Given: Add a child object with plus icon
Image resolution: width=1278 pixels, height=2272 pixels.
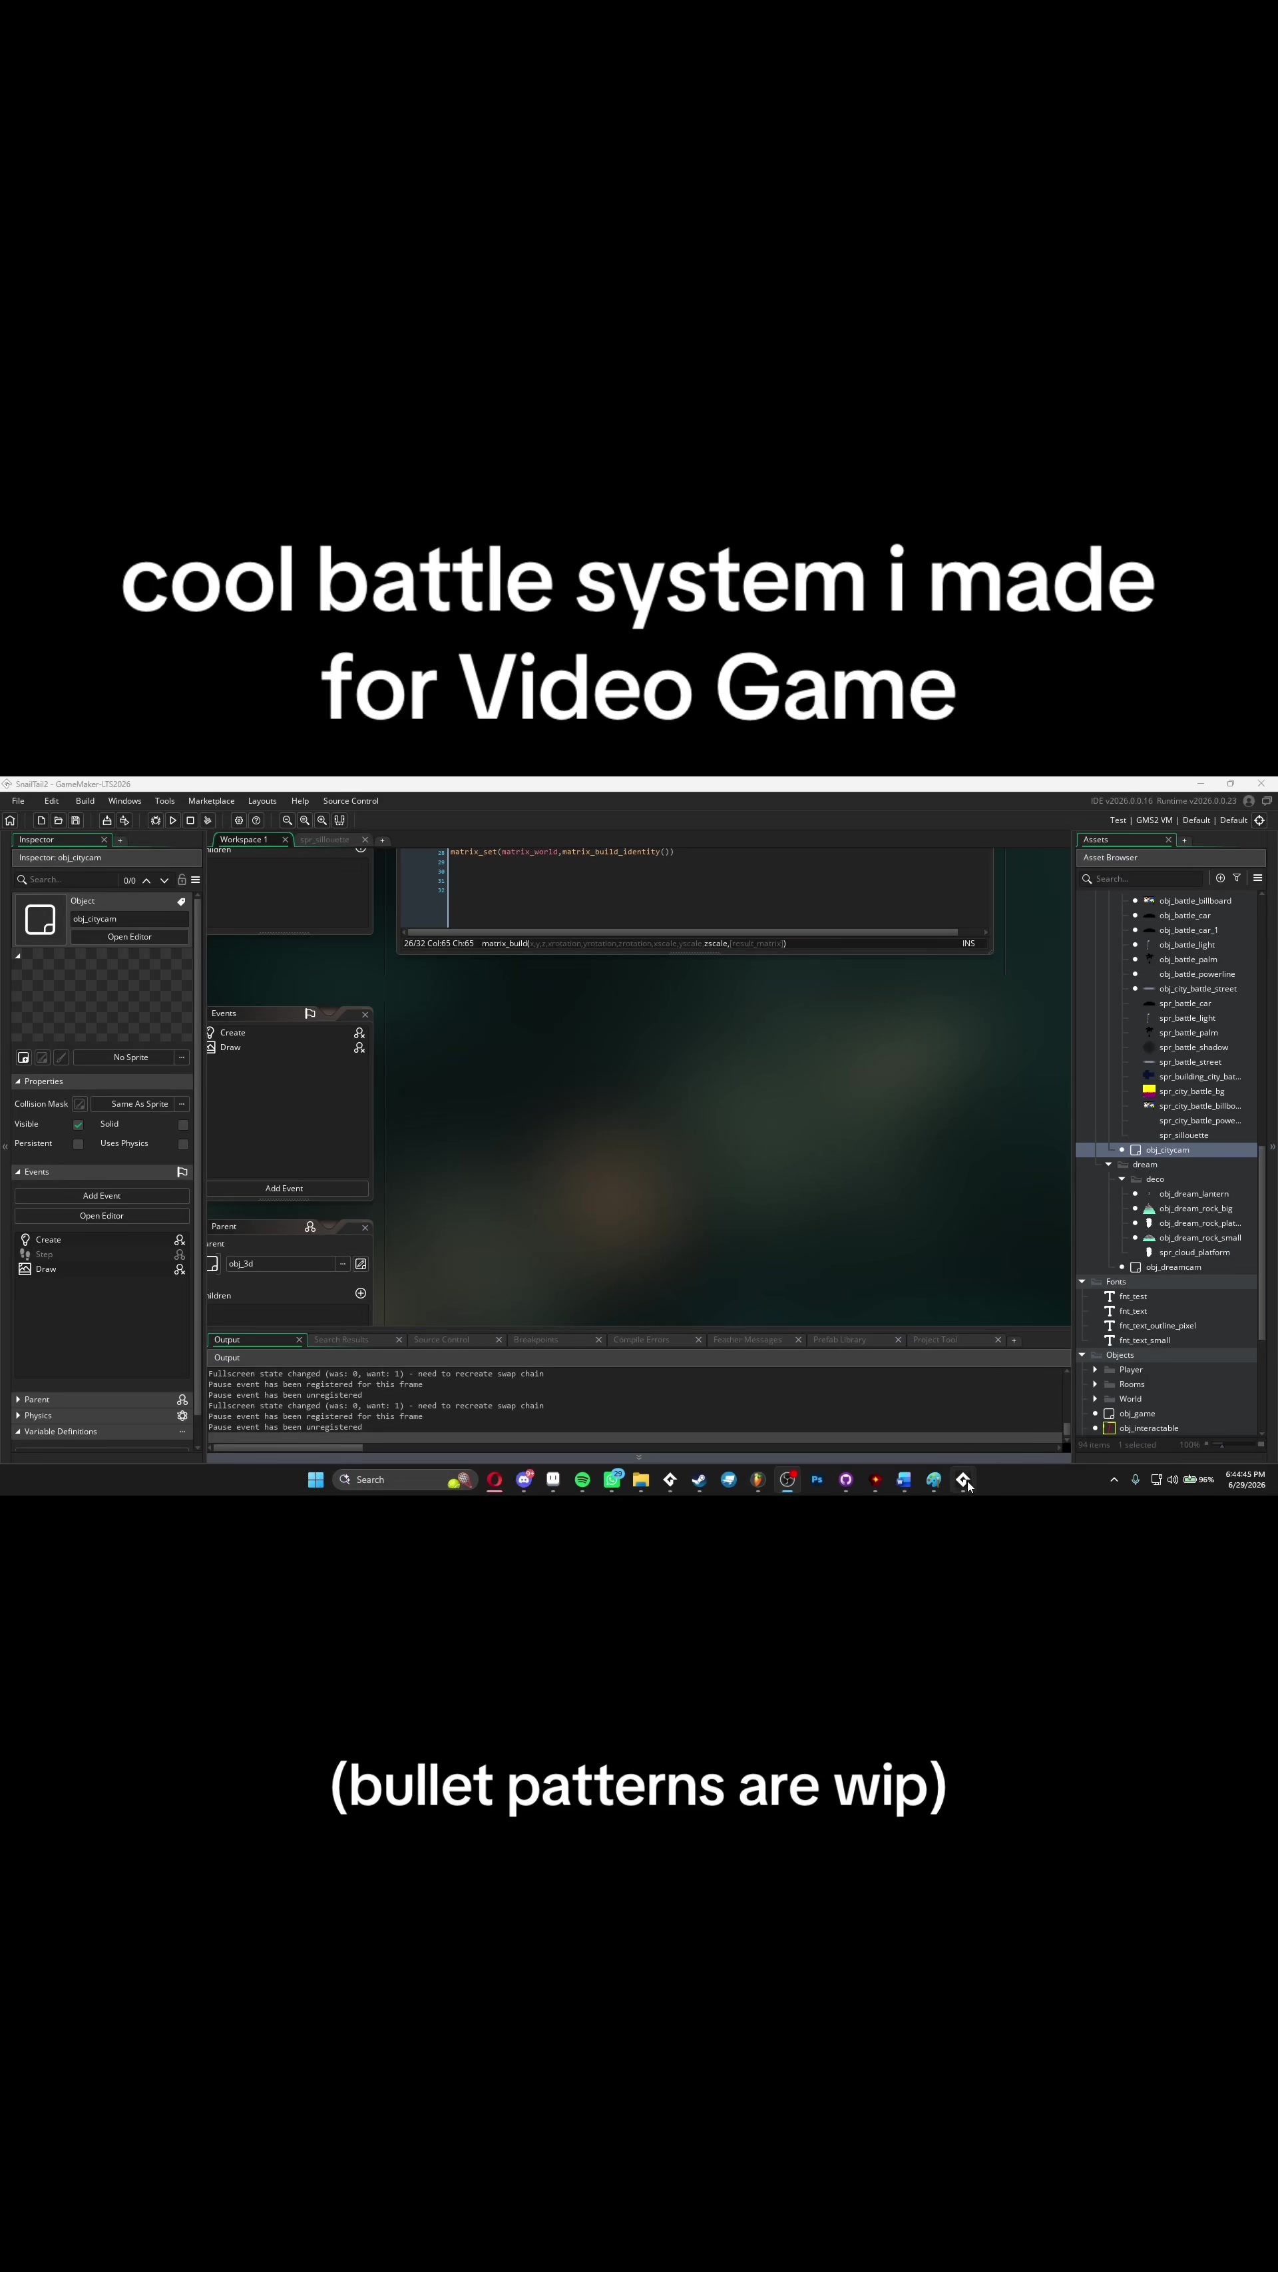Looking at the screenshot, I should tap(361, 1293).
